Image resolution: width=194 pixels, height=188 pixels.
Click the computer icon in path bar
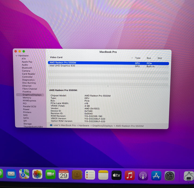pyautogui.click(x=51, y=125)
